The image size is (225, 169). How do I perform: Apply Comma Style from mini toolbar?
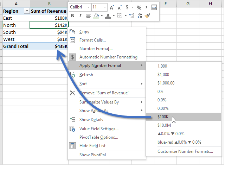click(146, 7)
